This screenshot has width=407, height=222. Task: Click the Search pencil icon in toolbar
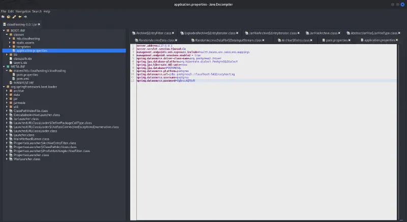(14, 16)
